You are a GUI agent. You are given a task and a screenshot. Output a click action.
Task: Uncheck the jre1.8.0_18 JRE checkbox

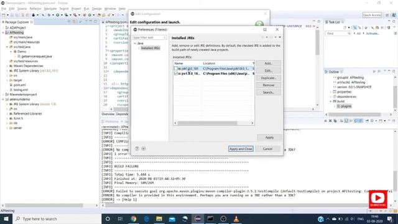[x=176, y=73]
